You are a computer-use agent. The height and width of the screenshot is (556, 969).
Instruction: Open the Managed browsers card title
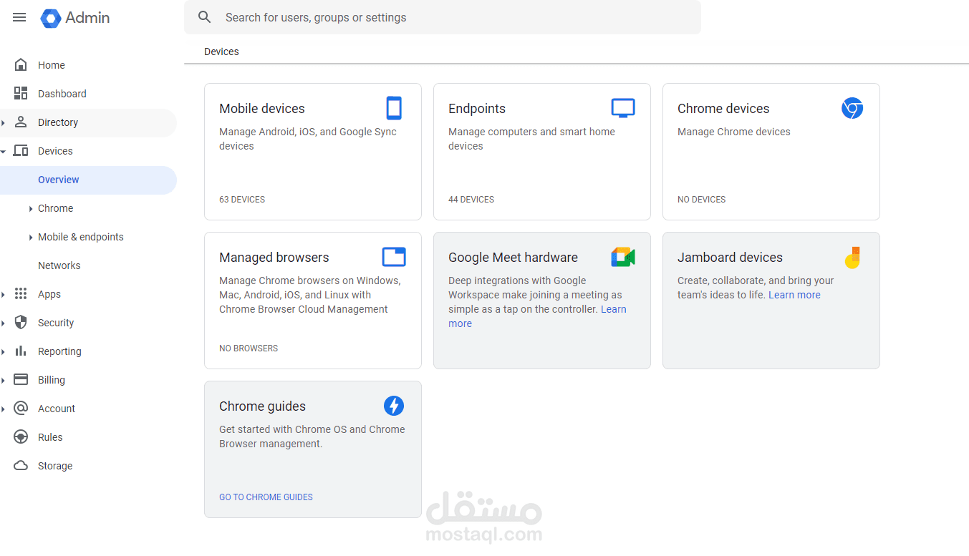point(274,258)
